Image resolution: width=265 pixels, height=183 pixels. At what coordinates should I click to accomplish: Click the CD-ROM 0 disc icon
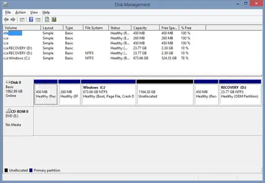[8, 111]
